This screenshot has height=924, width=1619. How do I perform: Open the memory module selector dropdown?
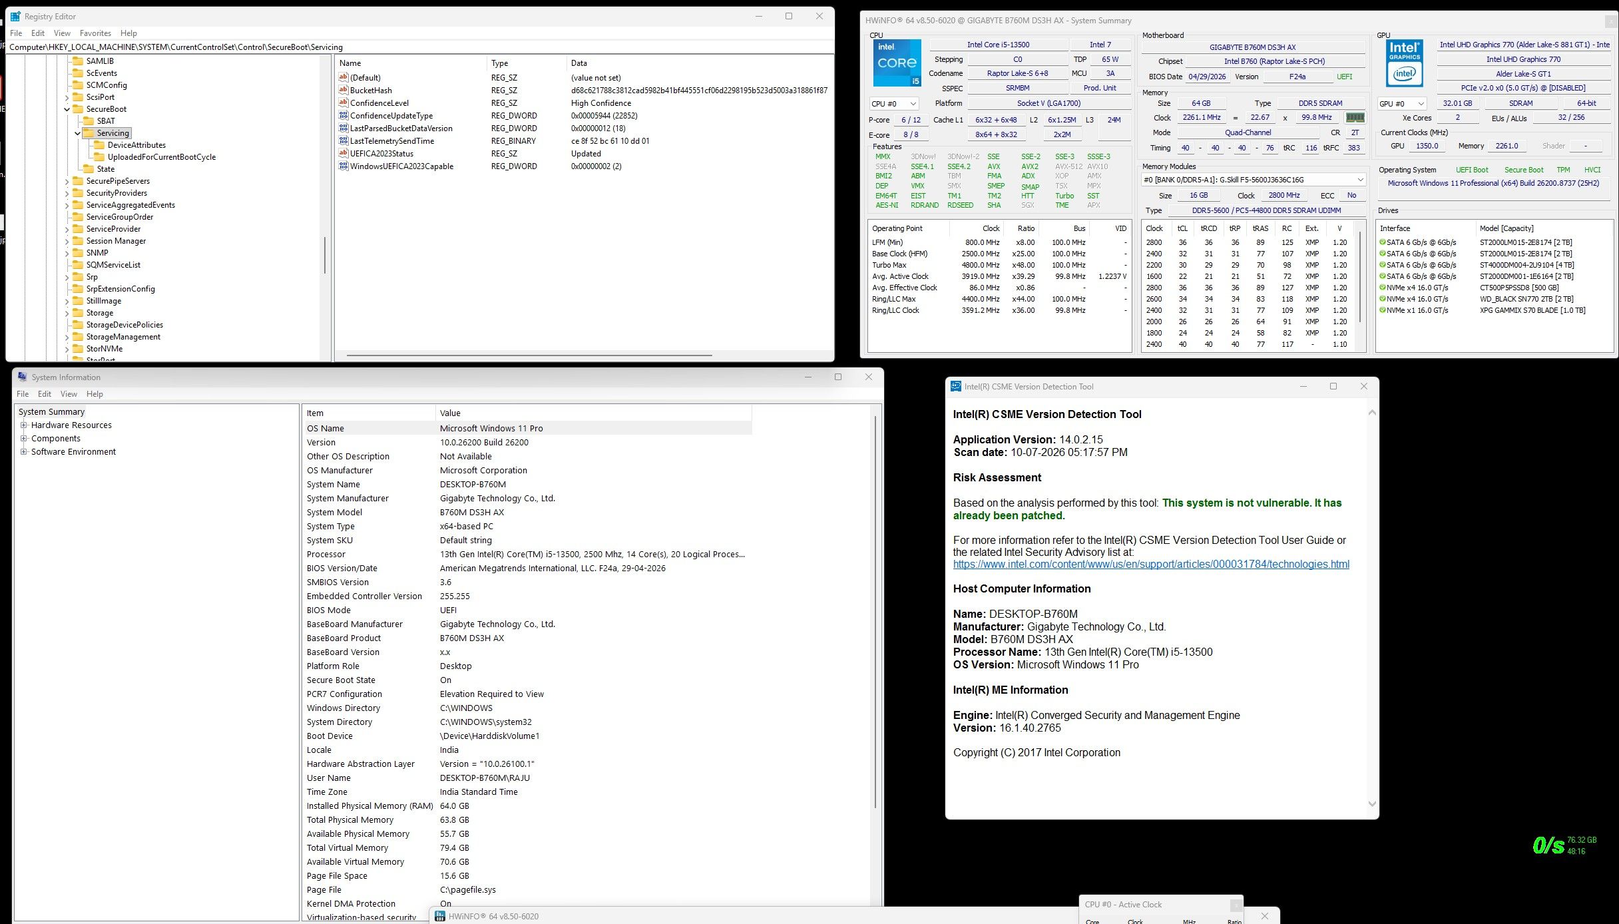(1254, 180)
